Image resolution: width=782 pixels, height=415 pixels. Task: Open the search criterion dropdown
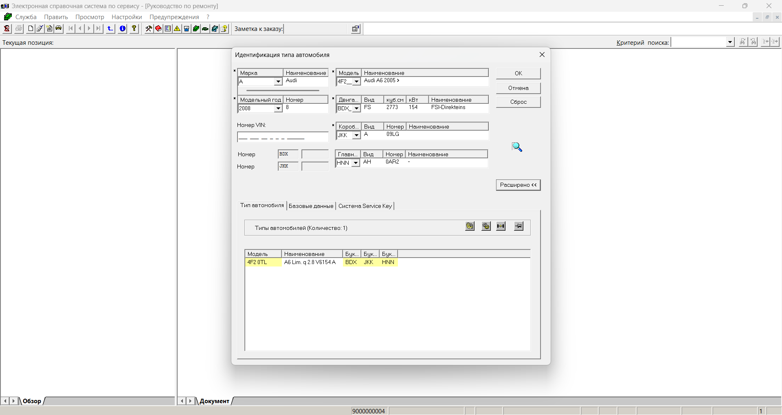coord(730,42)
